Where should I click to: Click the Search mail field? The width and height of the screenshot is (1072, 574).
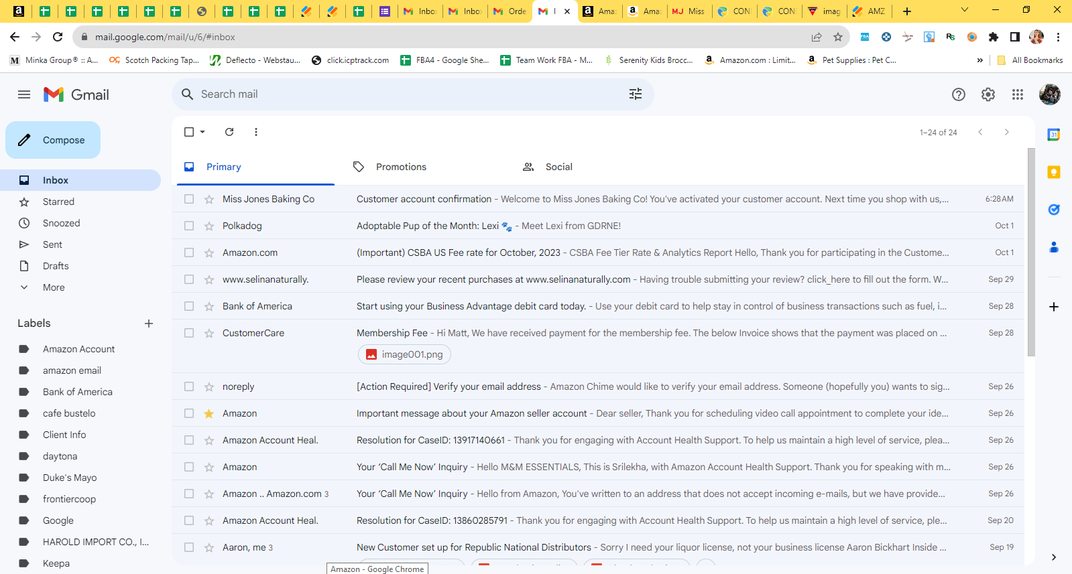coord(412,94)
